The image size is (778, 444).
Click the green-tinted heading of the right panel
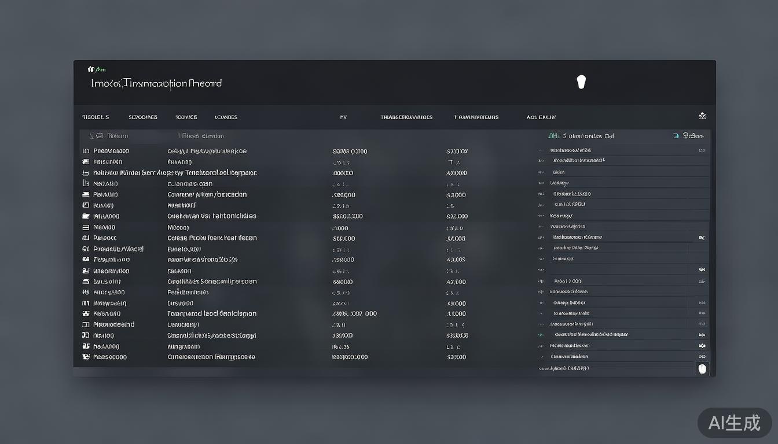click(x=581, y=136)
